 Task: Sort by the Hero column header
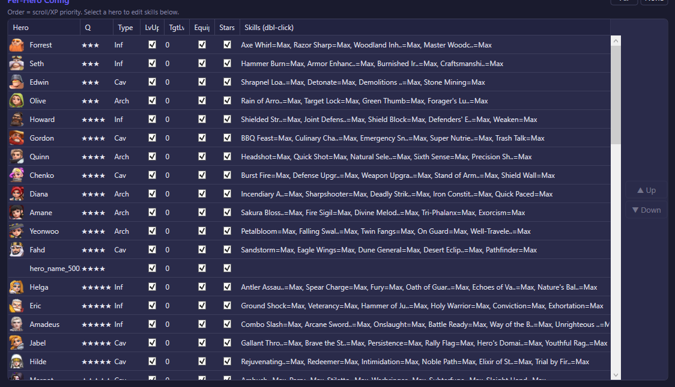(44, 28)
